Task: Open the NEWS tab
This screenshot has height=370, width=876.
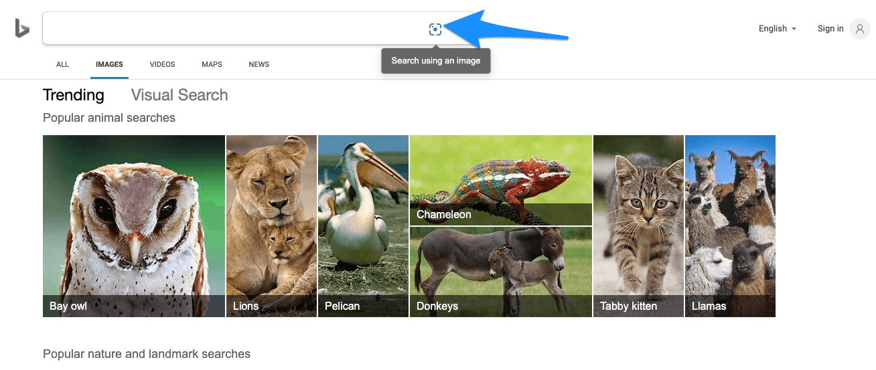Action: coord(259,65)
